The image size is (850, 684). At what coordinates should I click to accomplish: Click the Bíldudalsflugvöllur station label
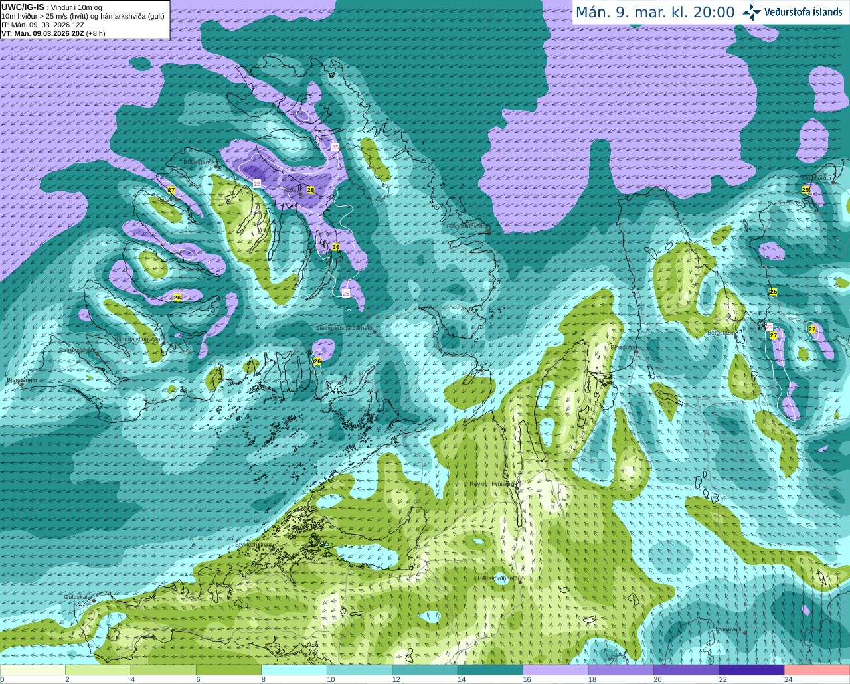tap(138, 339)
